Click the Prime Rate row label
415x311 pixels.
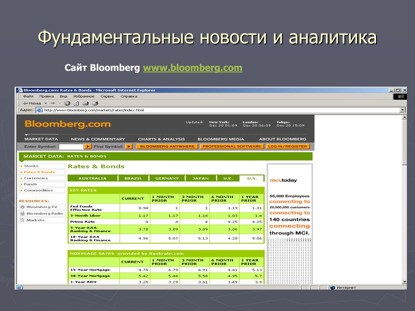point(82,222)
